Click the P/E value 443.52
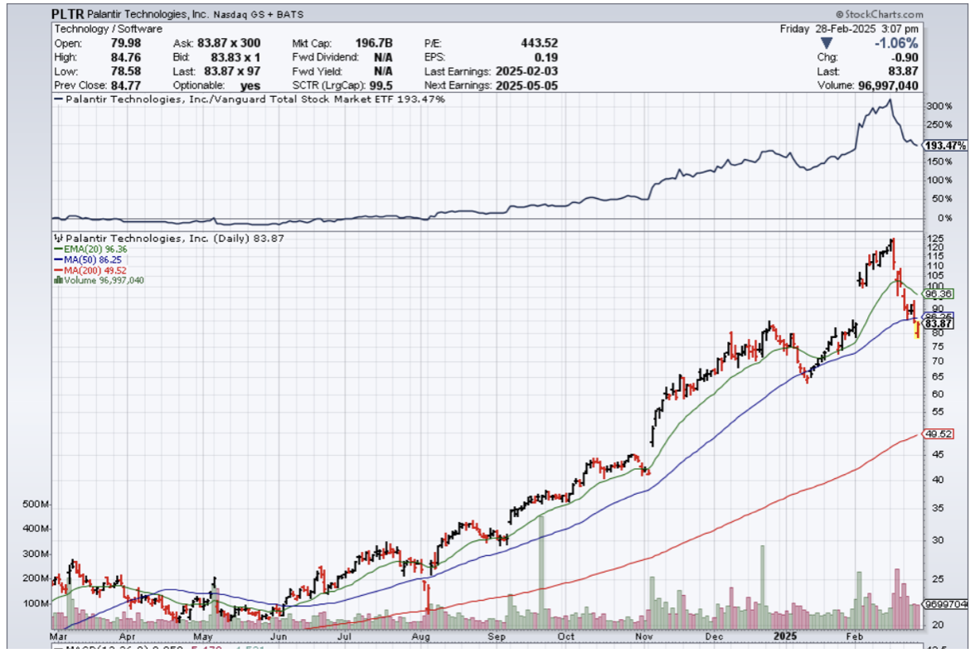 pyautogui.click(x=540, y=43)
